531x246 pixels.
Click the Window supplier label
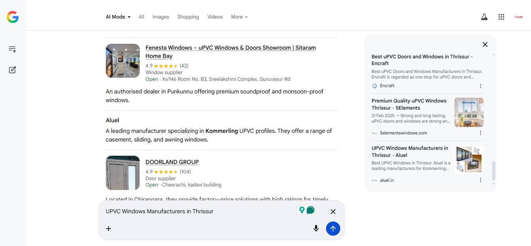[164, 73]
